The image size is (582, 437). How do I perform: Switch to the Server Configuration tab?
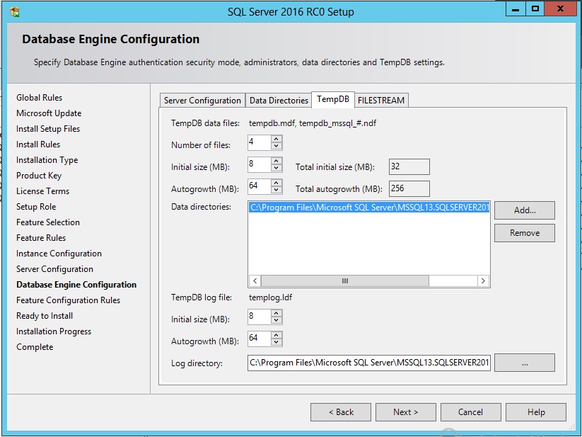click(202, 101)
